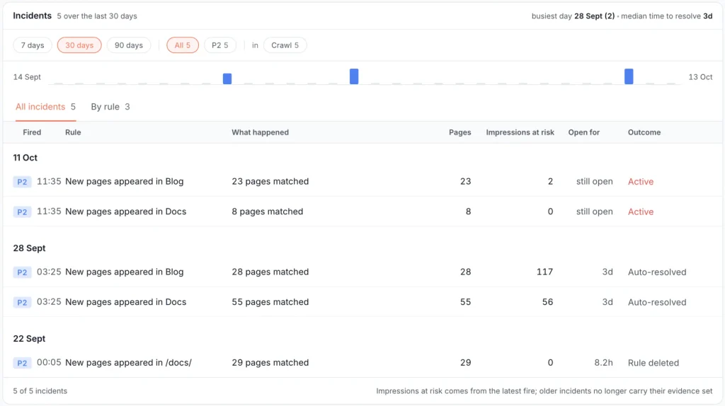Sort by the Fired column header
Image resolution: width=725 pixels, height=406 pixels.
click(x=32, y=132)
